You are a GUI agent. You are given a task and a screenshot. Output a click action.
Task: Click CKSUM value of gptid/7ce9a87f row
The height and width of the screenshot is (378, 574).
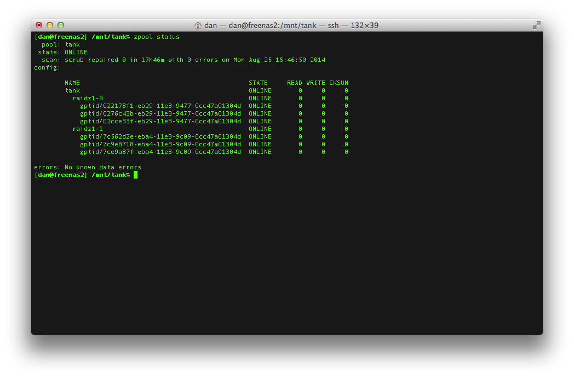346,152
